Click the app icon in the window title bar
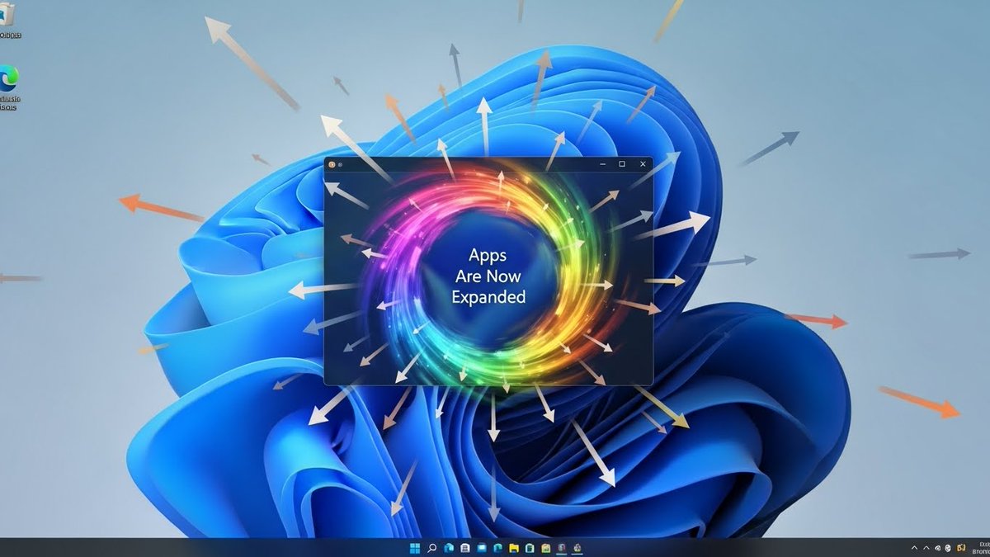The image size is (990, 557). [x=332, y=164]
